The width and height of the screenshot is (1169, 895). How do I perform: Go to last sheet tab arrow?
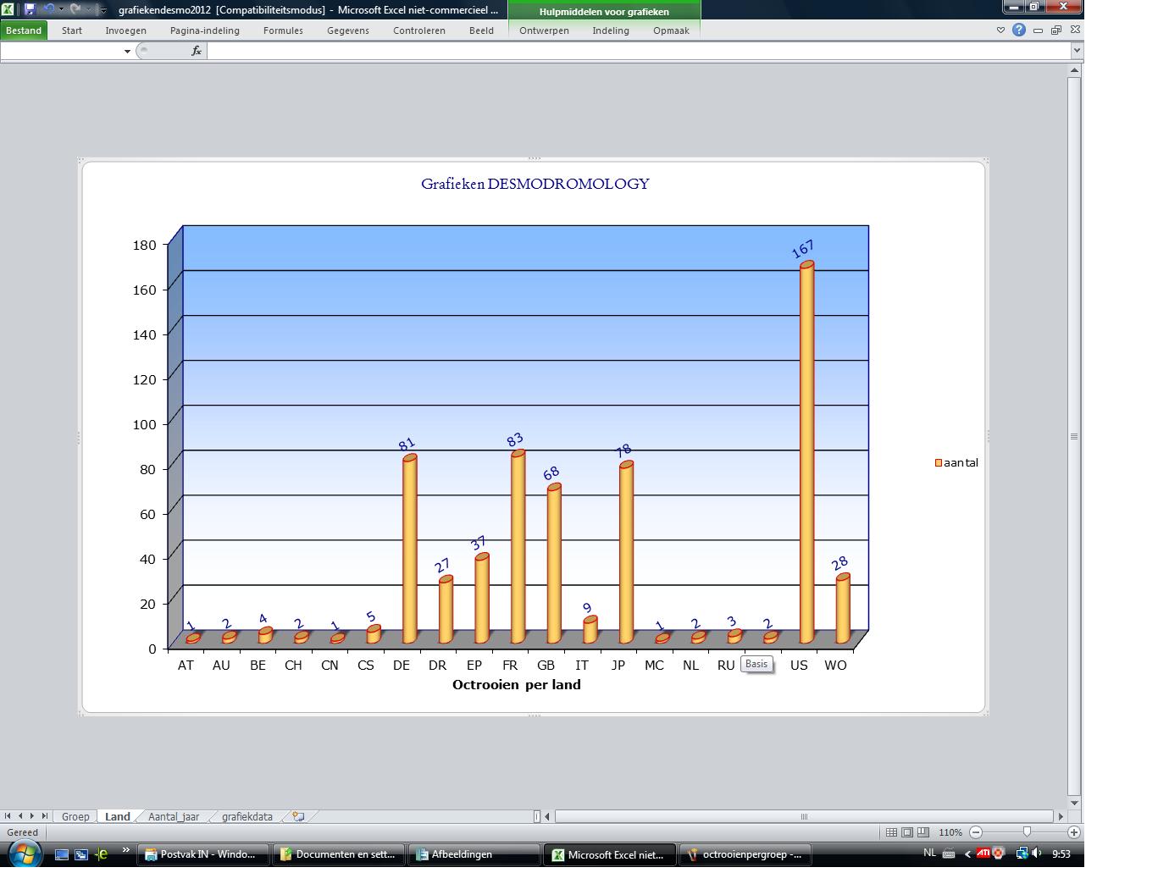click(x=44, y=816)
